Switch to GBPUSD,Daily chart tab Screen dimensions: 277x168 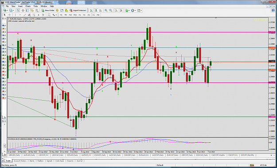14,155
